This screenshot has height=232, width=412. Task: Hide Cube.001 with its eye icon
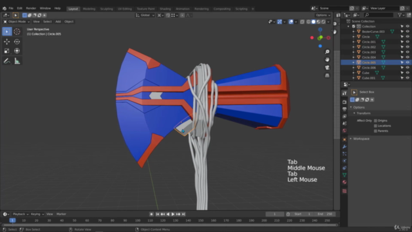point(407,78)
